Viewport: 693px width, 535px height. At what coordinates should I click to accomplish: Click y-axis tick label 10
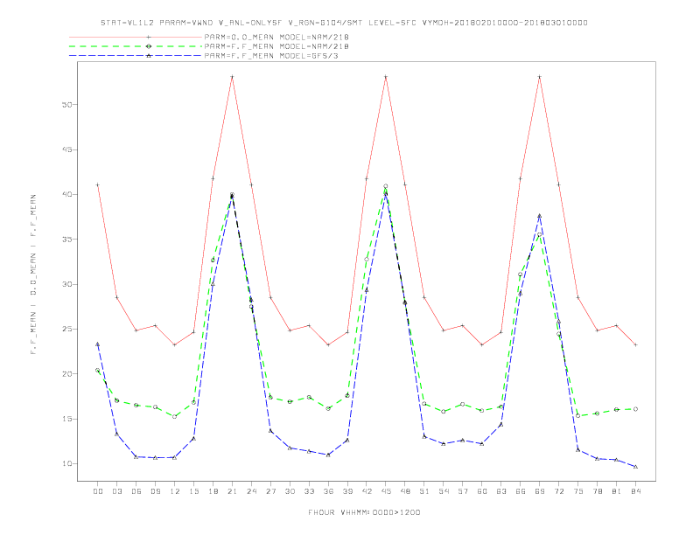pos(67,463)
